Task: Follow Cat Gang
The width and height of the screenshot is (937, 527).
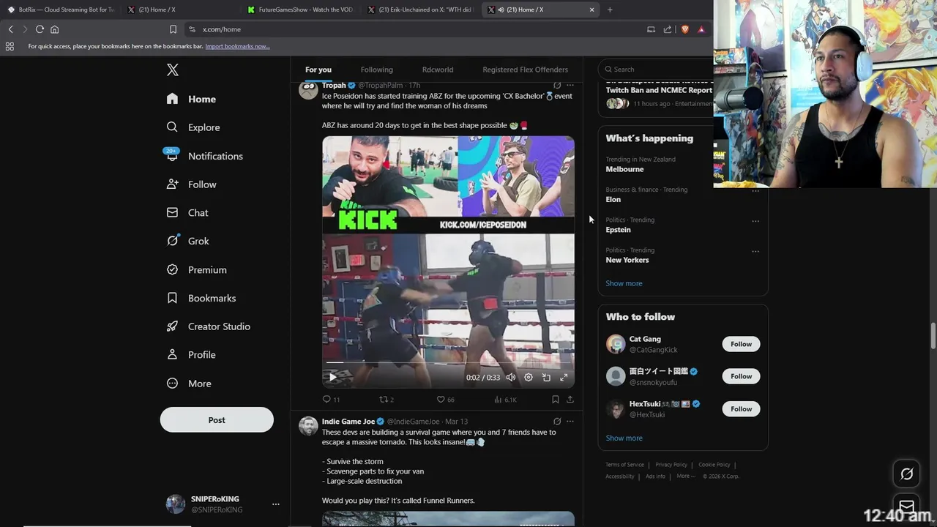Action: pyautogui.click(x=741, y=344)
